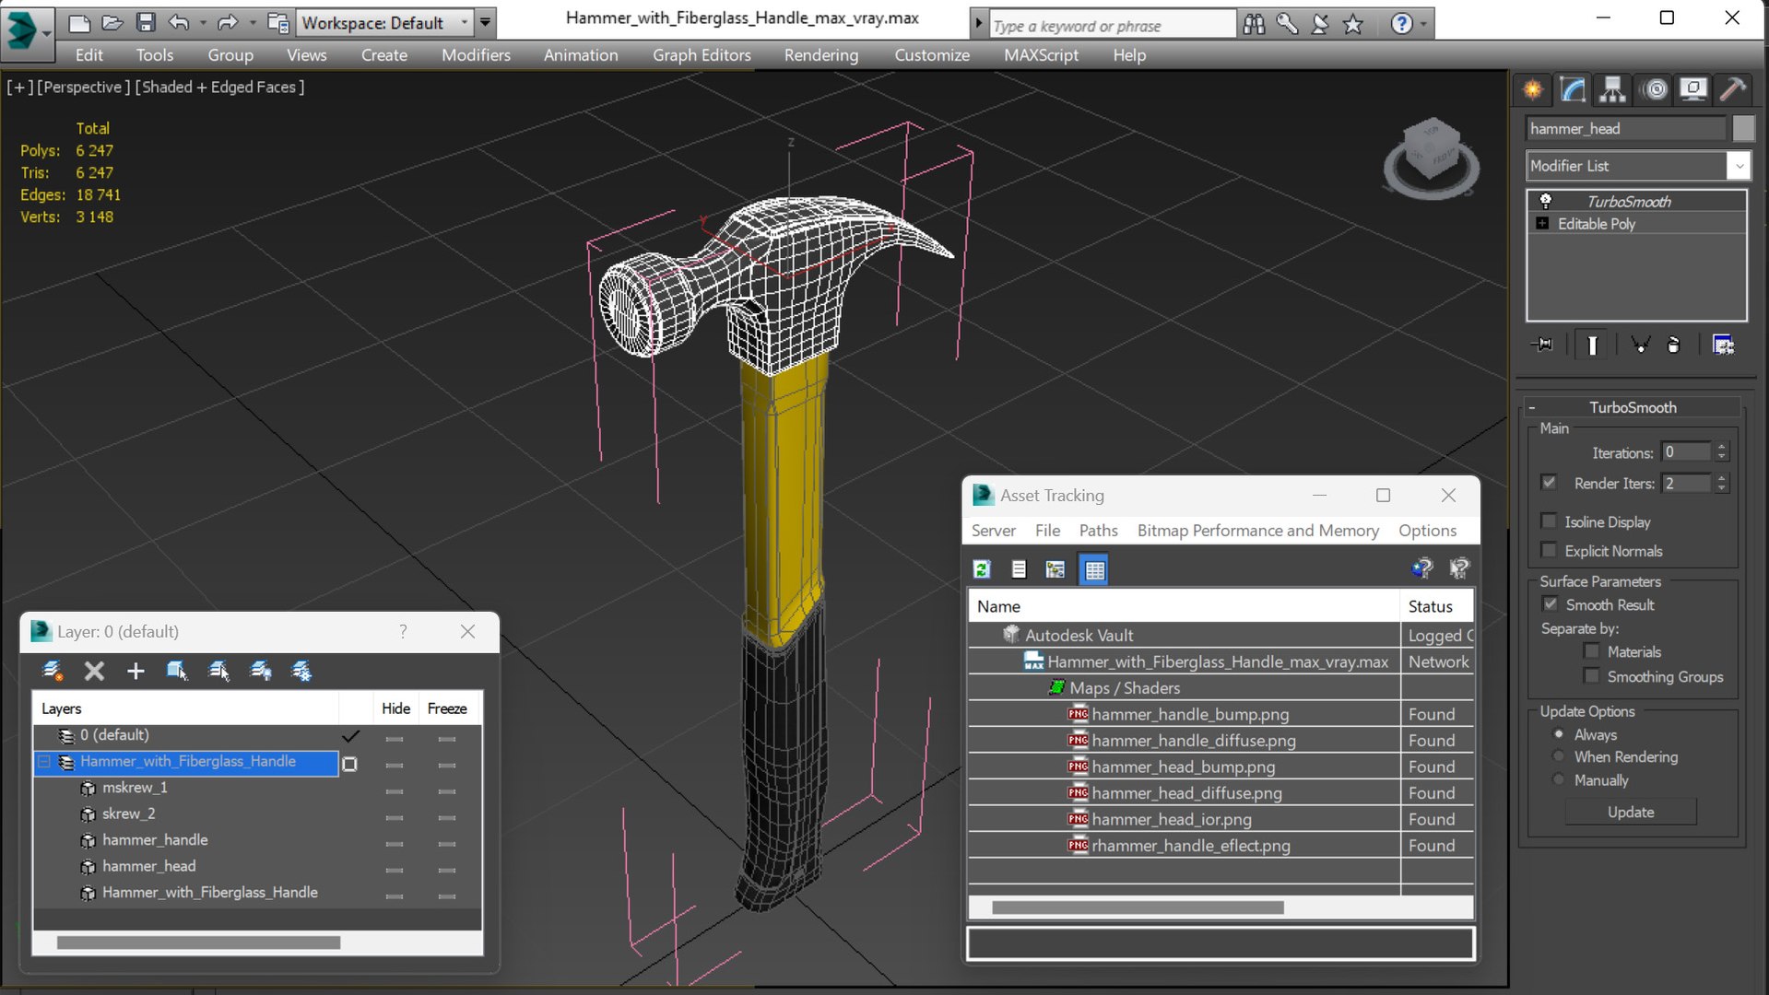Click the Status column header
The width and height of the screenshot is (1769, 995).
point(1436,606)
